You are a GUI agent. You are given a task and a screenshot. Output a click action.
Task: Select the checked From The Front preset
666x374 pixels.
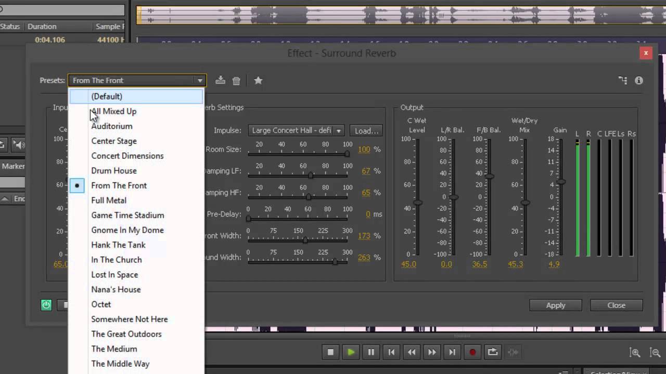(136, 185)
